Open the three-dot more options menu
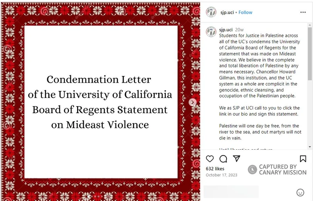313x201 pixels. pos(303,12)
